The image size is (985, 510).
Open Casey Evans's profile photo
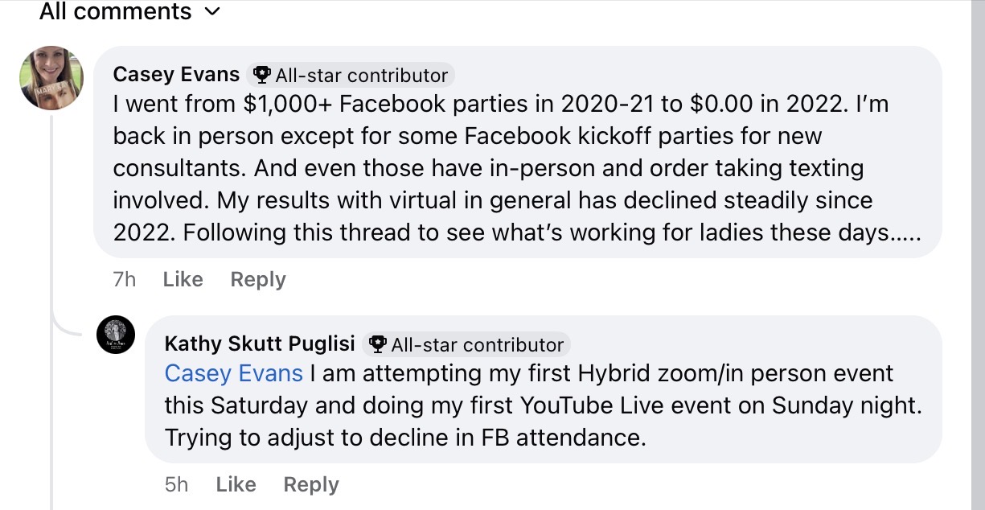coord(51,78)
